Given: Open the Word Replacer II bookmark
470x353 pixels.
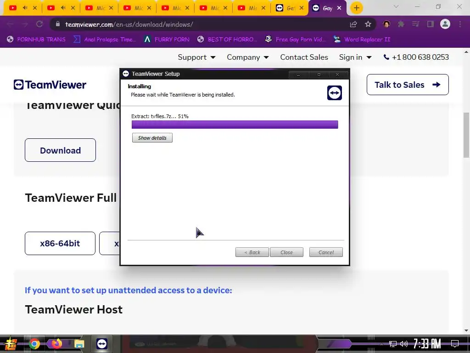Looking at the screenshot, I should tap(362, 40).
